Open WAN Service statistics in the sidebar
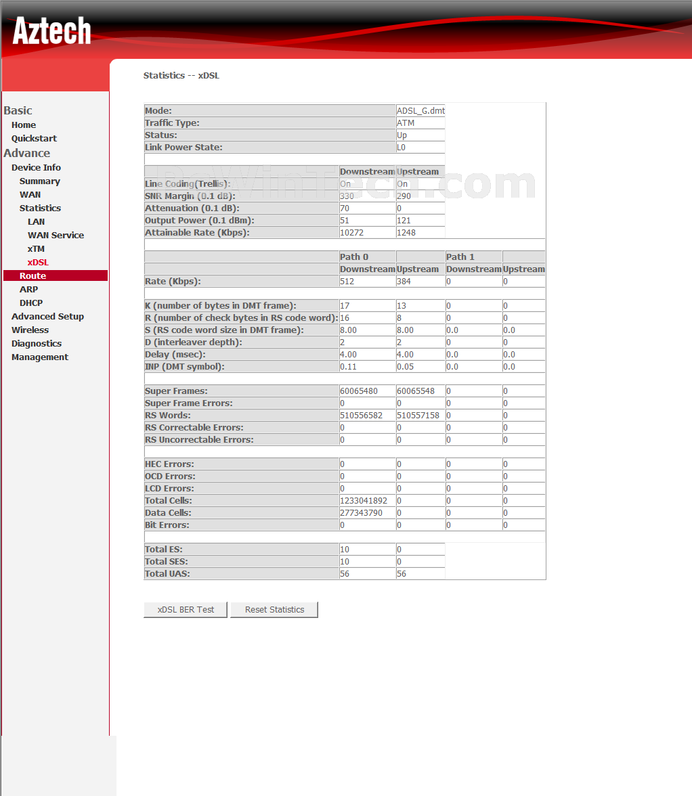Viewport: 692px width, 796px height. click(x=56, y=236)
